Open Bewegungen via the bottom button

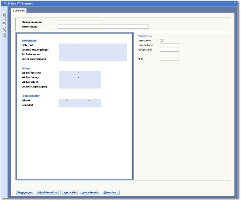pos(25,192)
